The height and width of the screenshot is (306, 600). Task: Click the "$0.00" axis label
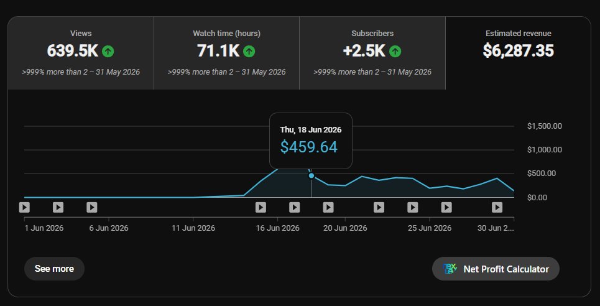click(x=537, y=198)
